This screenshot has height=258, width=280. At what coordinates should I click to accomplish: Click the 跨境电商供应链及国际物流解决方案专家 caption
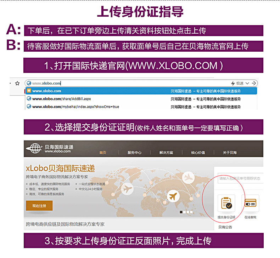[65, 224]
